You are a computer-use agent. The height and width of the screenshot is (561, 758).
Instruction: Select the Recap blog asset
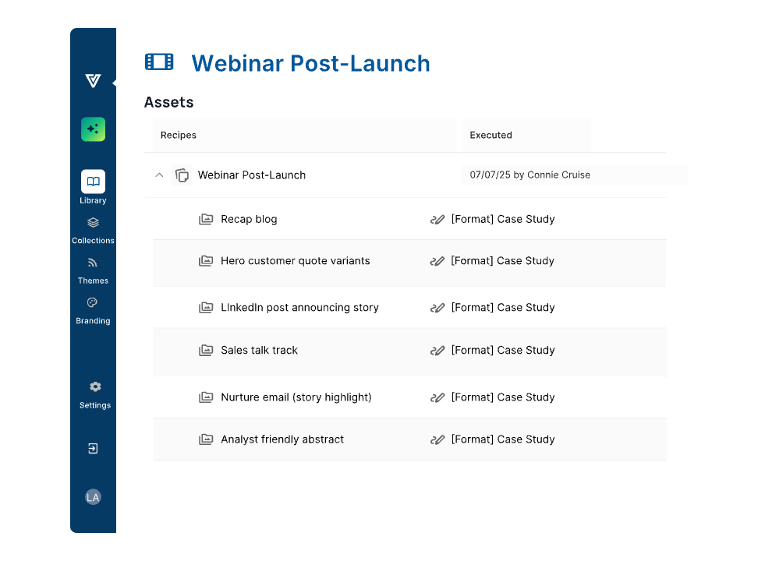tap(249, 220)
